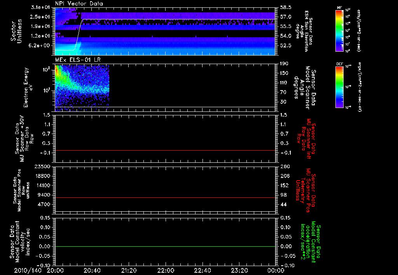
Task: Select the 18800 scanner position tick
Action: coord(42,176)
